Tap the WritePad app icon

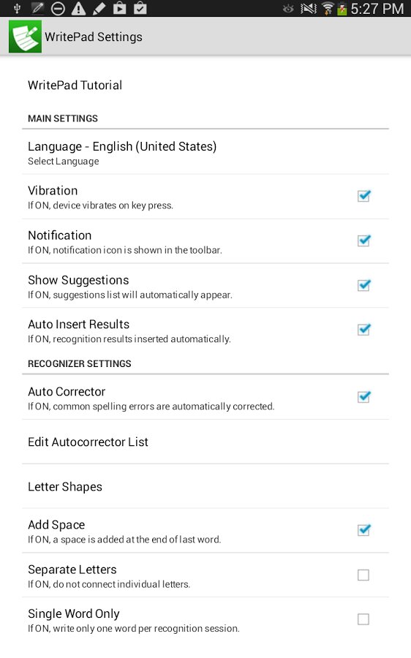(x=25, y=37)
